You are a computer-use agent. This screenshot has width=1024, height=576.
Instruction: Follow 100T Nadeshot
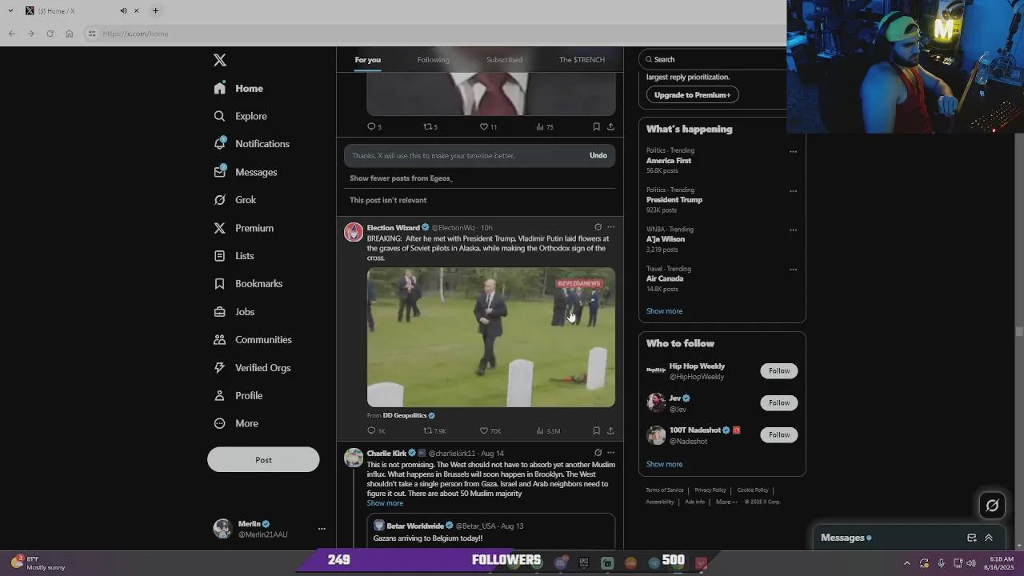click(778, 435)
